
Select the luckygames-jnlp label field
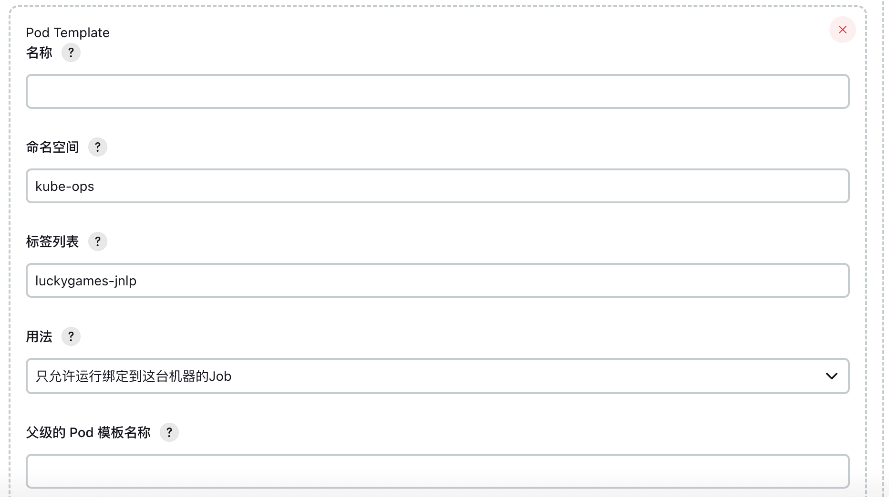[438, 281]
